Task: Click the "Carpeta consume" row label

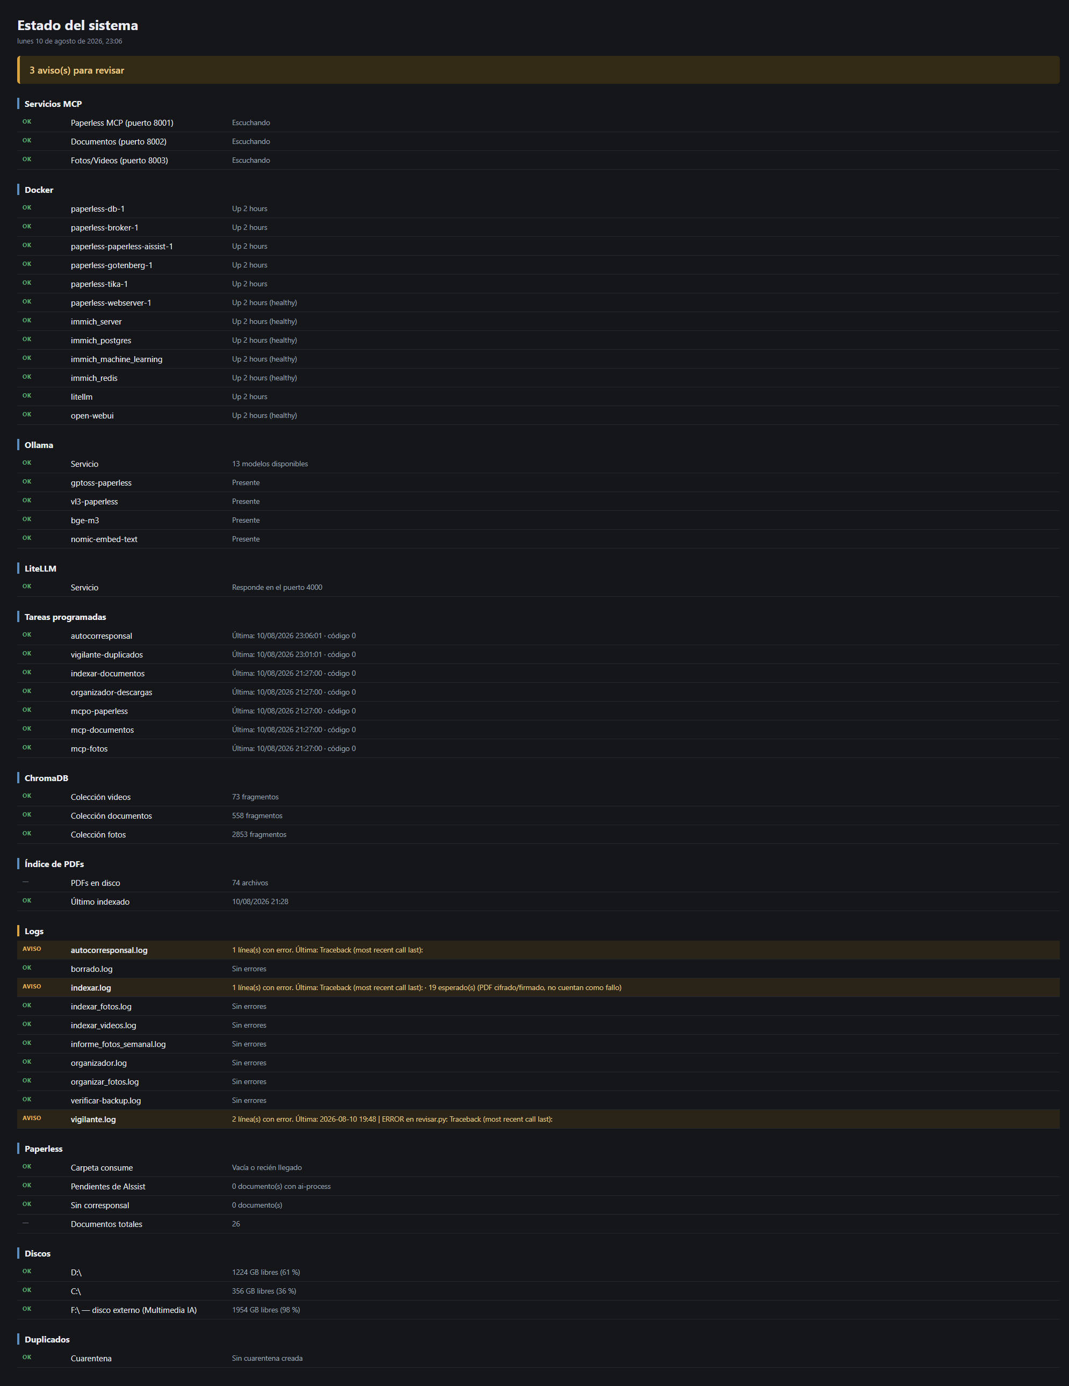Action: tap(102, 1168)
